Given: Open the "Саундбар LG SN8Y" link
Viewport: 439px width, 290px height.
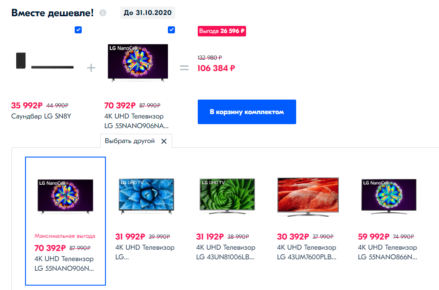Looking at the screenshot, I should click(41, 116).
